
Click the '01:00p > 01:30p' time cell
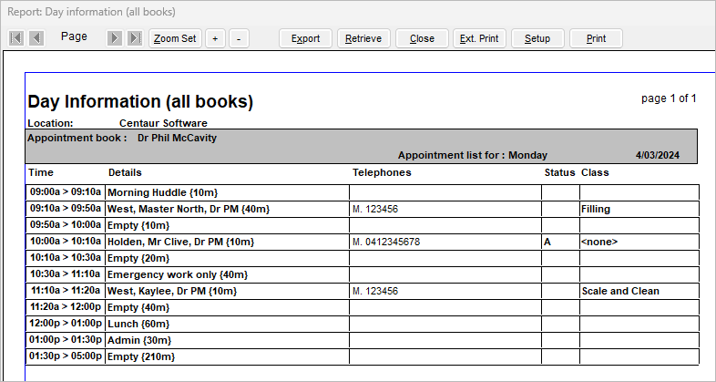pos(66,340)
